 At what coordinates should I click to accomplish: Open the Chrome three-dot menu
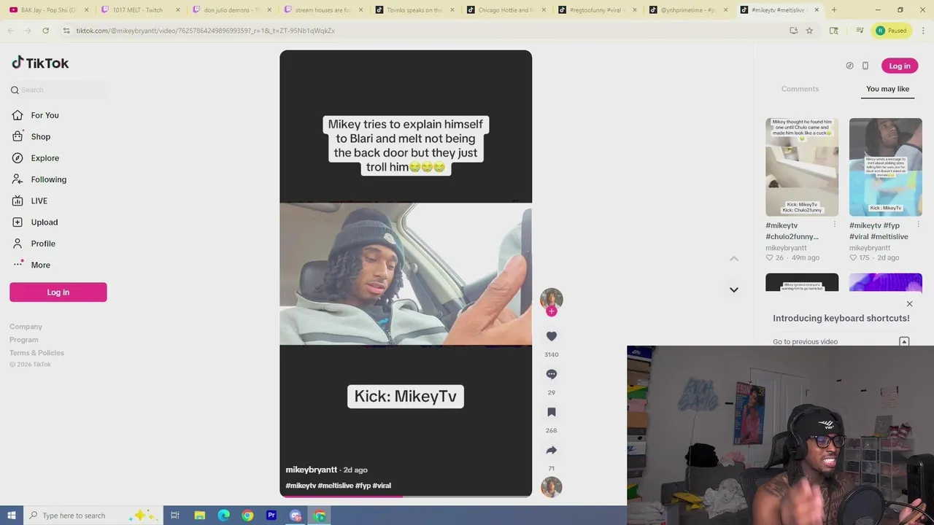click(924, 31)
